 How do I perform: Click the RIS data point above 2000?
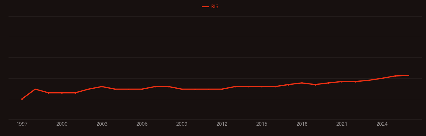point(62,93)
